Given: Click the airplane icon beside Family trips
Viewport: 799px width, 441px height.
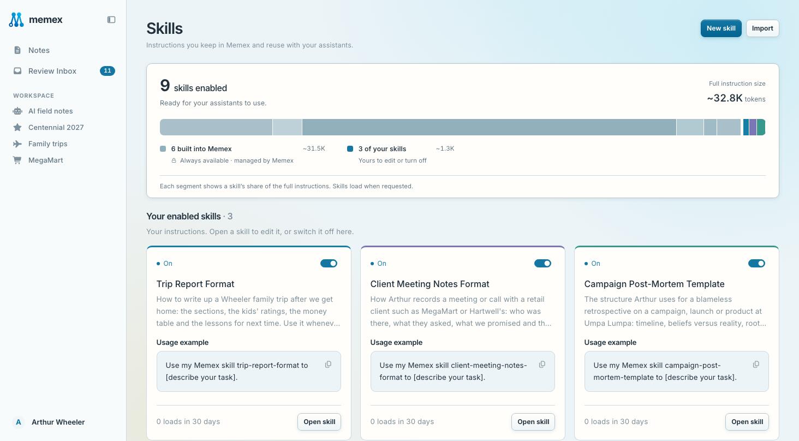Looking at the screenshot, I should click(x=17, y=144).
